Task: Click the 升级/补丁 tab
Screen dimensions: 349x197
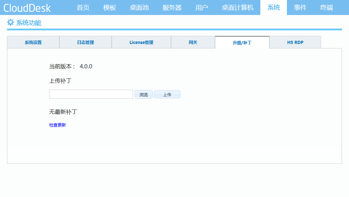Action: 242,43
